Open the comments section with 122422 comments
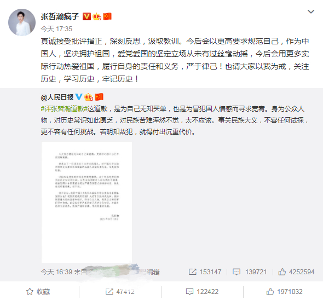 coord(202,292)
